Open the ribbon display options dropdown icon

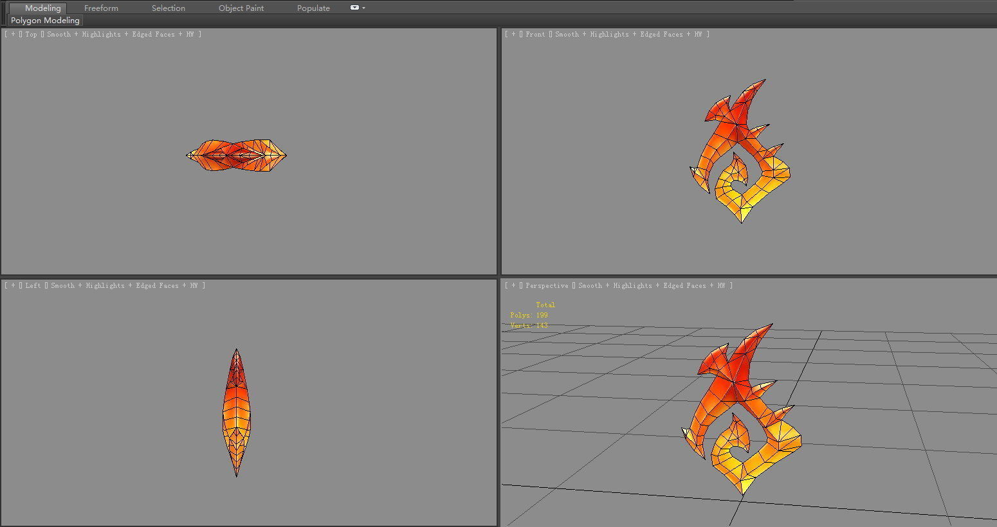(x=358, y=8)
